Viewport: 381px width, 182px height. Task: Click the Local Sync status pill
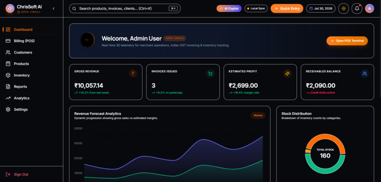256,9
